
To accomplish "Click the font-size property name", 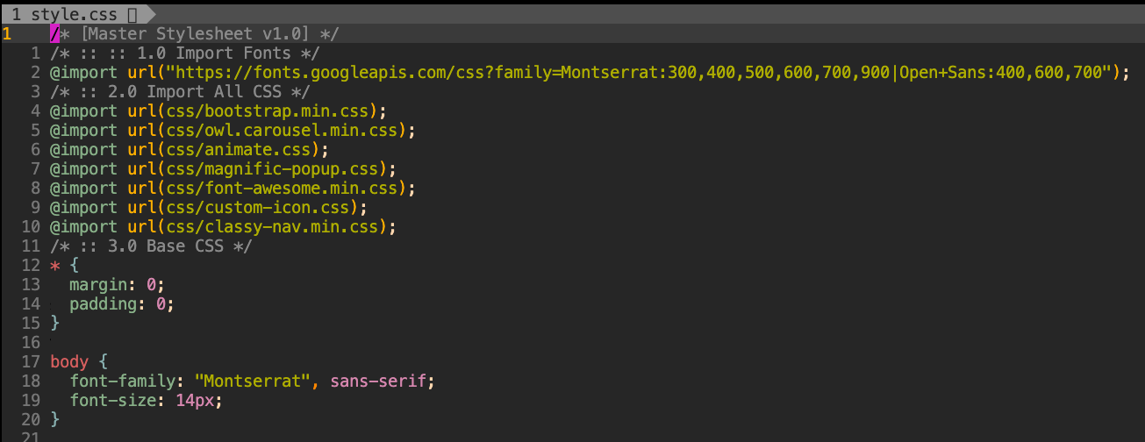I will [x=112, y=400].
